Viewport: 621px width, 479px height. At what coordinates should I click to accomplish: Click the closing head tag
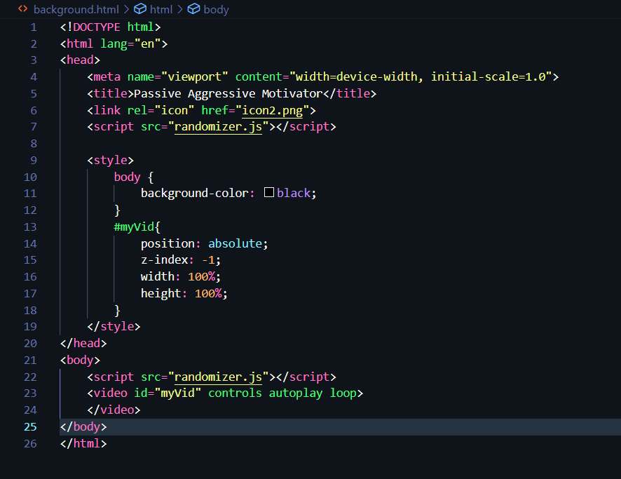pyautogui.click(x=83, y=343)
